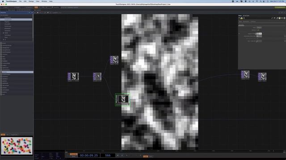Open the Edit menu

pyautogui.click(x=25, y=1)
